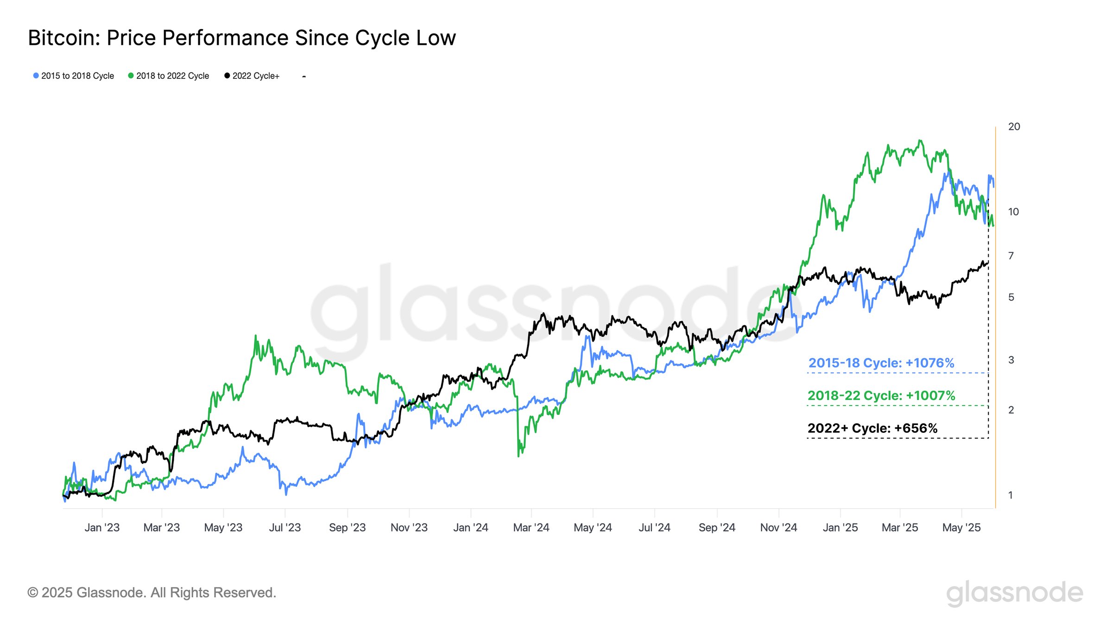
Task: Select the "2018-22 Cycle: +1007%" annotation
Action: [881, 396]
